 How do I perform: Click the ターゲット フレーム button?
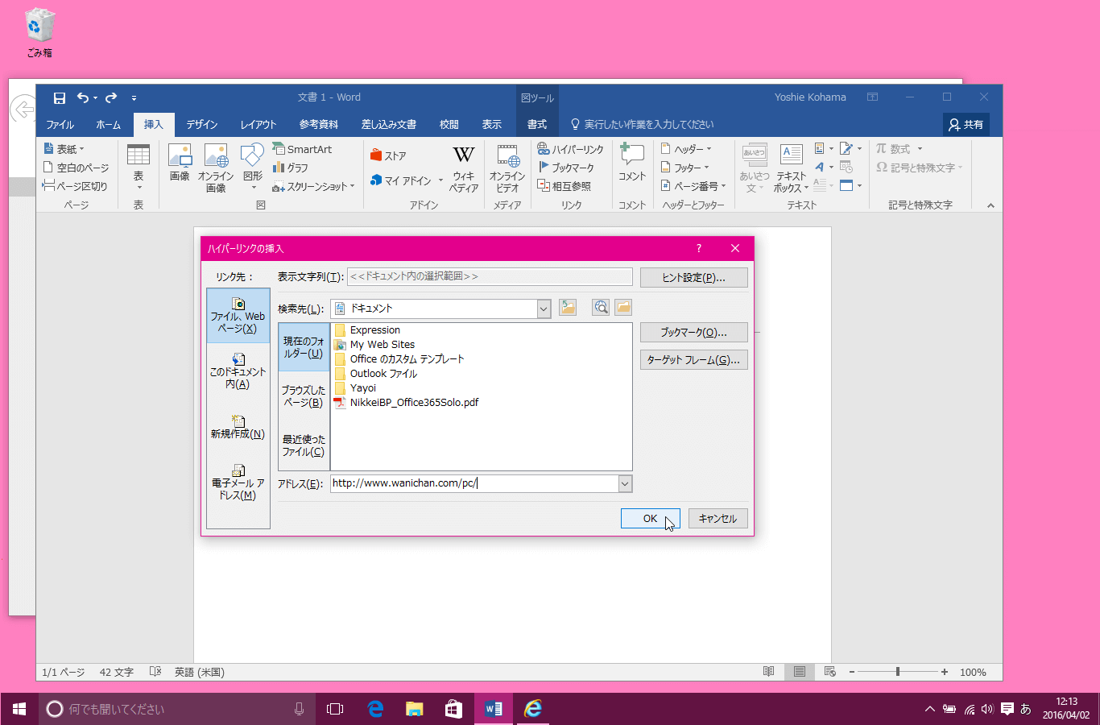[x=694, y=360]
